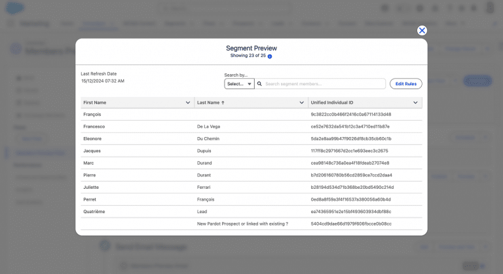The height and width of the screenshot is (274, 503).
Task: Click the info icon beside Showing 23 of 25
Action: coord(270,56)
